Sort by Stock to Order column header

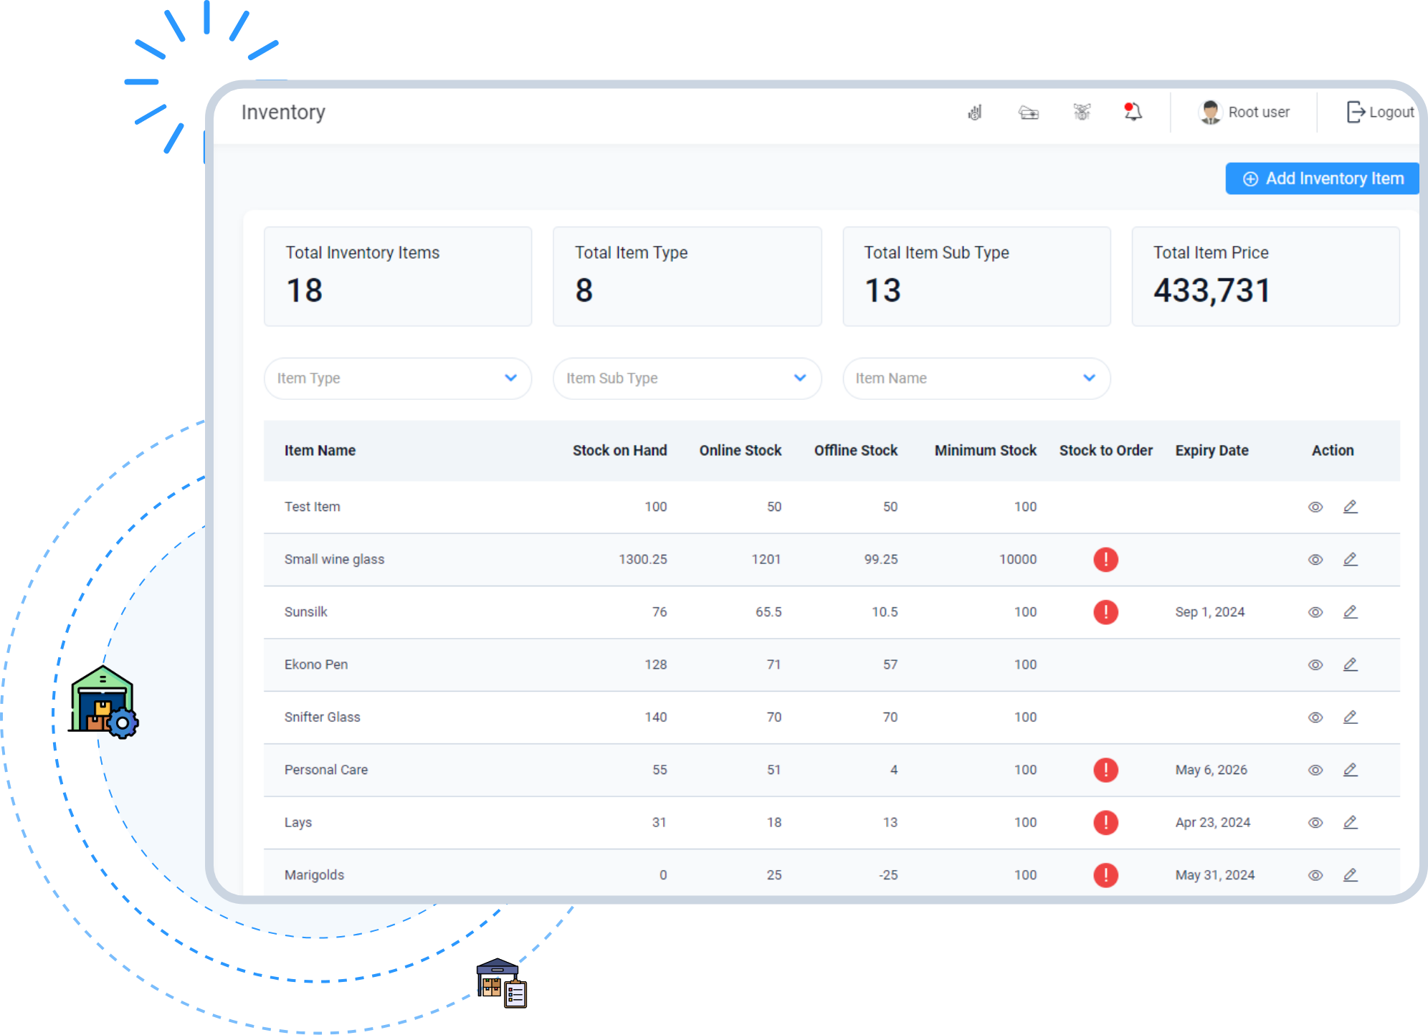(1106, 451)
